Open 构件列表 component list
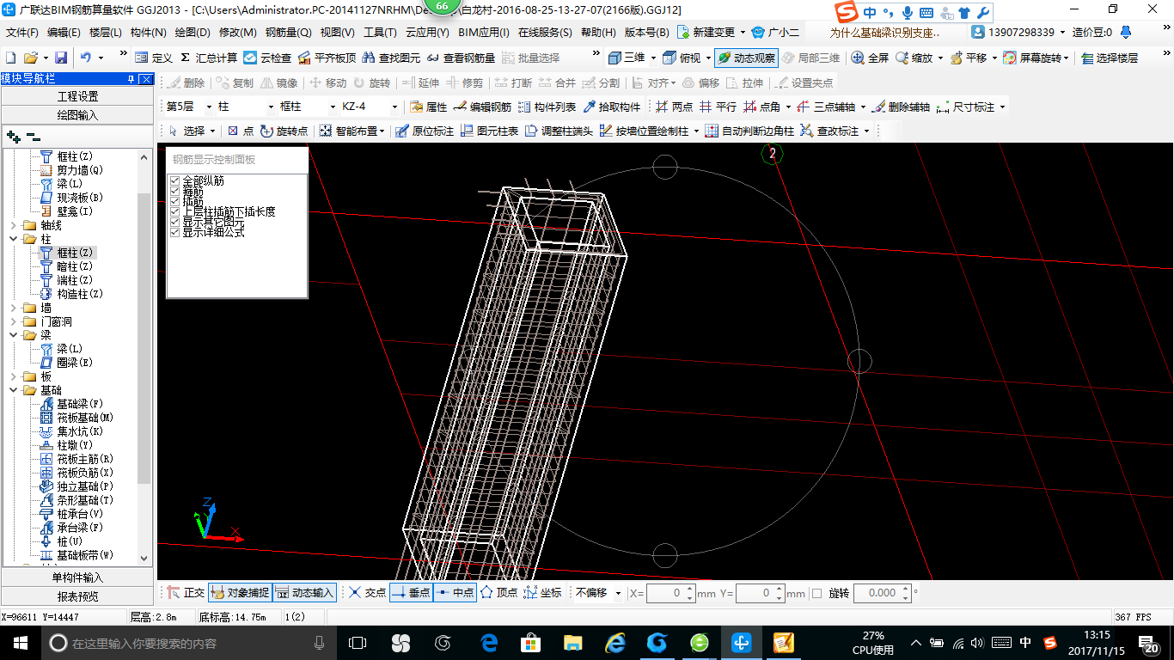Screen dimensions: 1174x660 pyautogui.click(x=547, y=107)
